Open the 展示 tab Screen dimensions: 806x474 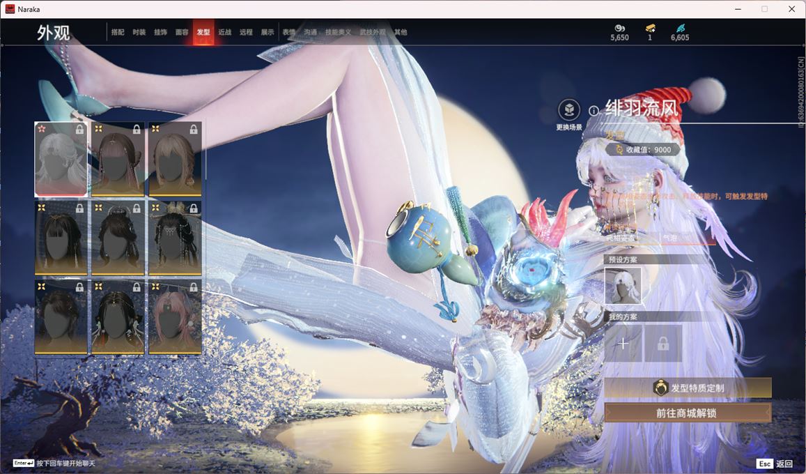268,32
